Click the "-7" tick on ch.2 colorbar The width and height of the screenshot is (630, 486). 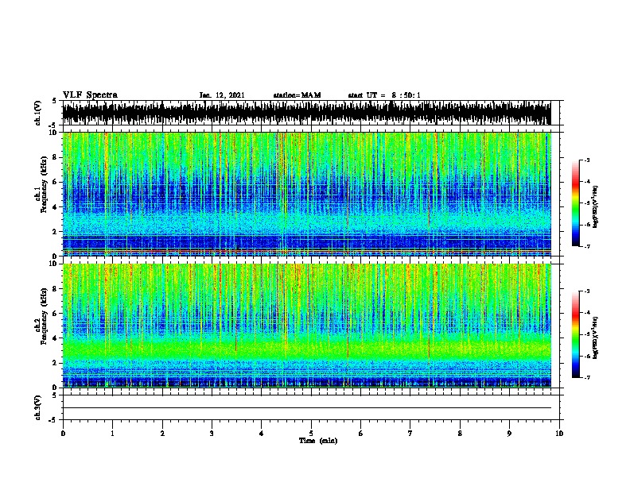point(587,377)
